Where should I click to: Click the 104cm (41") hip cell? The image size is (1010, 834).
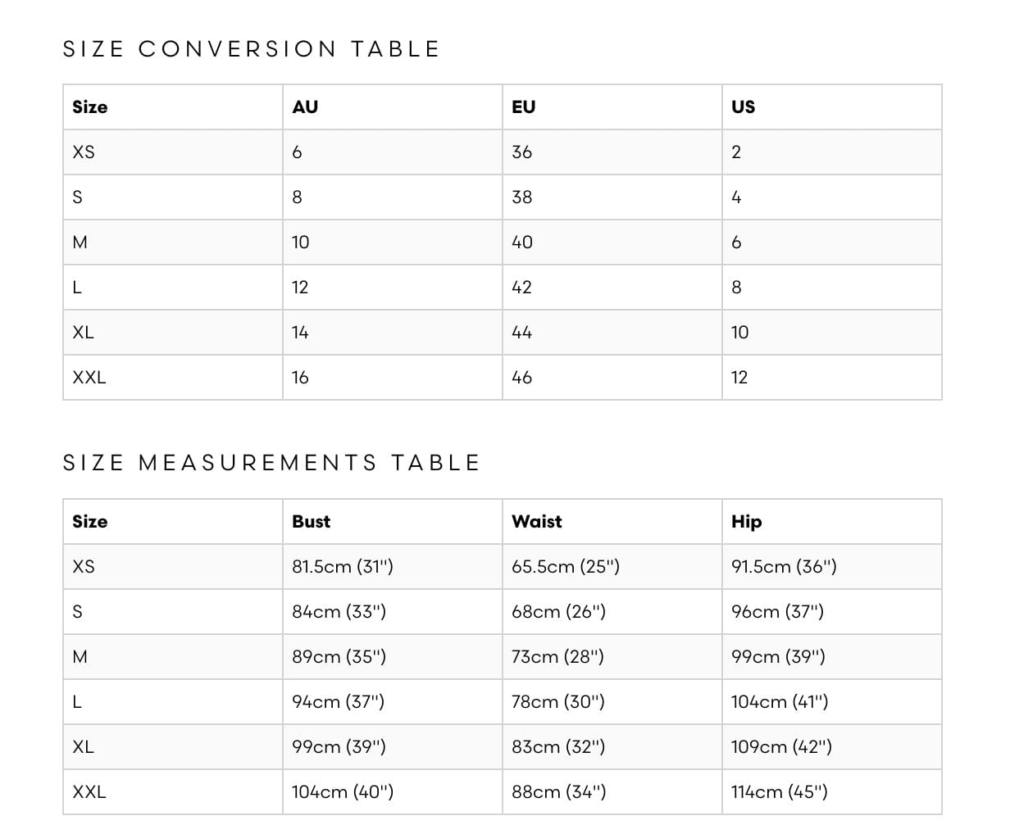click(780, 702)
